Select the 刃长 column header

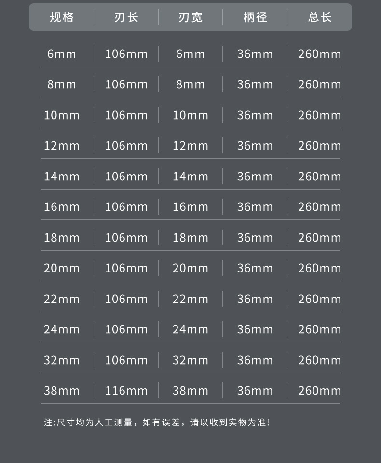(126, 18)
